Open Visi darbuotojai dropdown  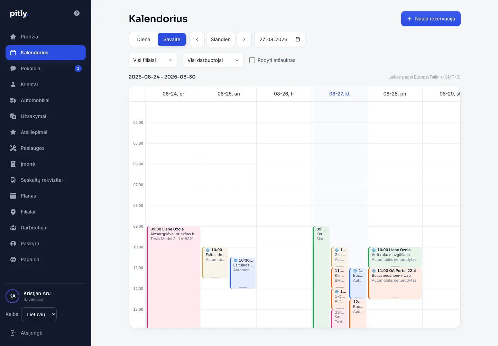click(x=213, y=60)
